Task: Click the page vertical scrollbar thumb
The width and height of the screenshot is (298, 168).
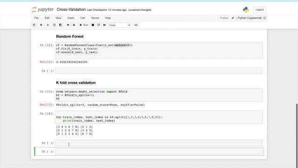Action: 297,136
